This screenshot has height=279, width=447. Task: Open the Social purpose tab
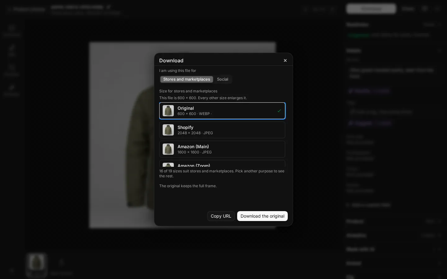[223, 79]
